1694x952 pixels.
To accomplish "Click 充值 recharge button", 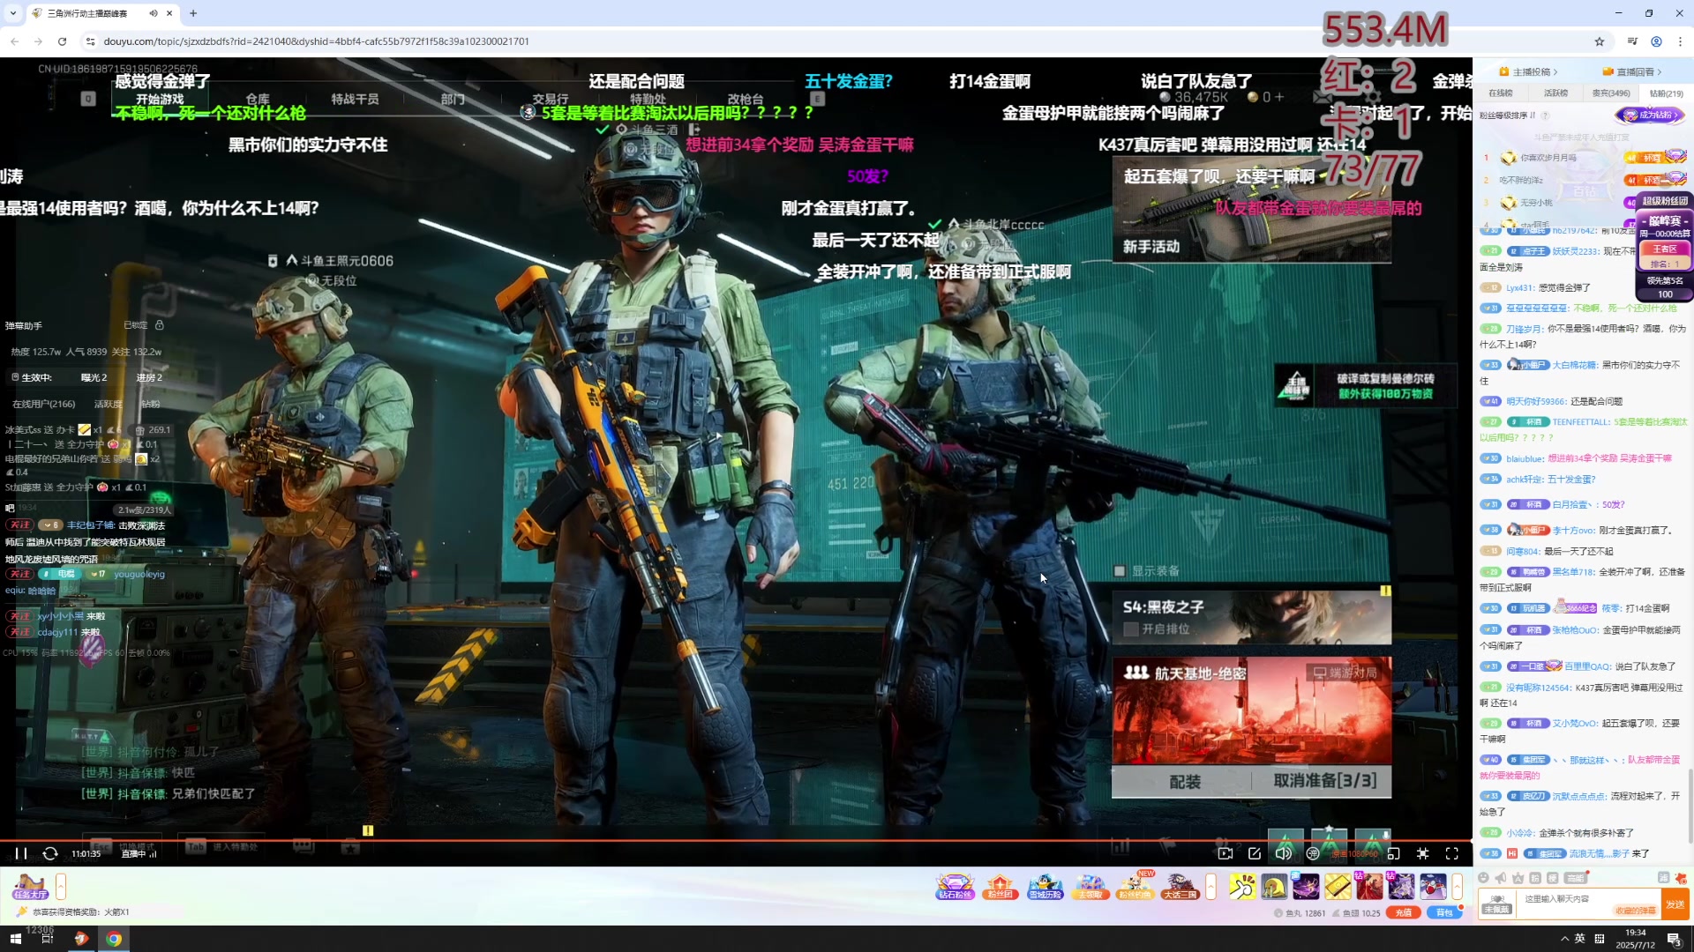I will click(x=1403, y=913).
